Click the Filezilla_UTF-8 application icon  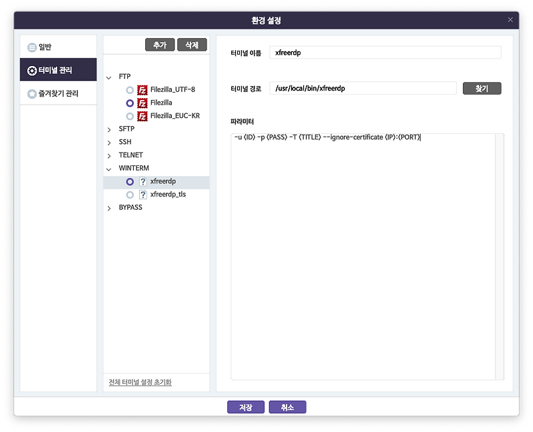pyautogui.click(x=142, y=89)
